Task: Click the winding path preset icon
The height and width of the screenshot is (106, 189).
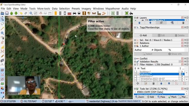Action: tap(104, 13)
